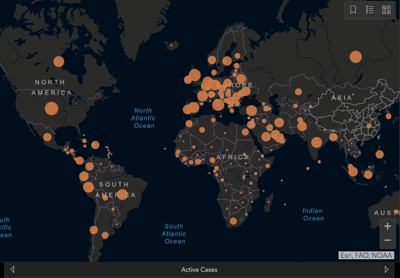This screenshot has height=278, width=400.
Task: Click the Russia case bubble
Action: [x=356, y=57]
